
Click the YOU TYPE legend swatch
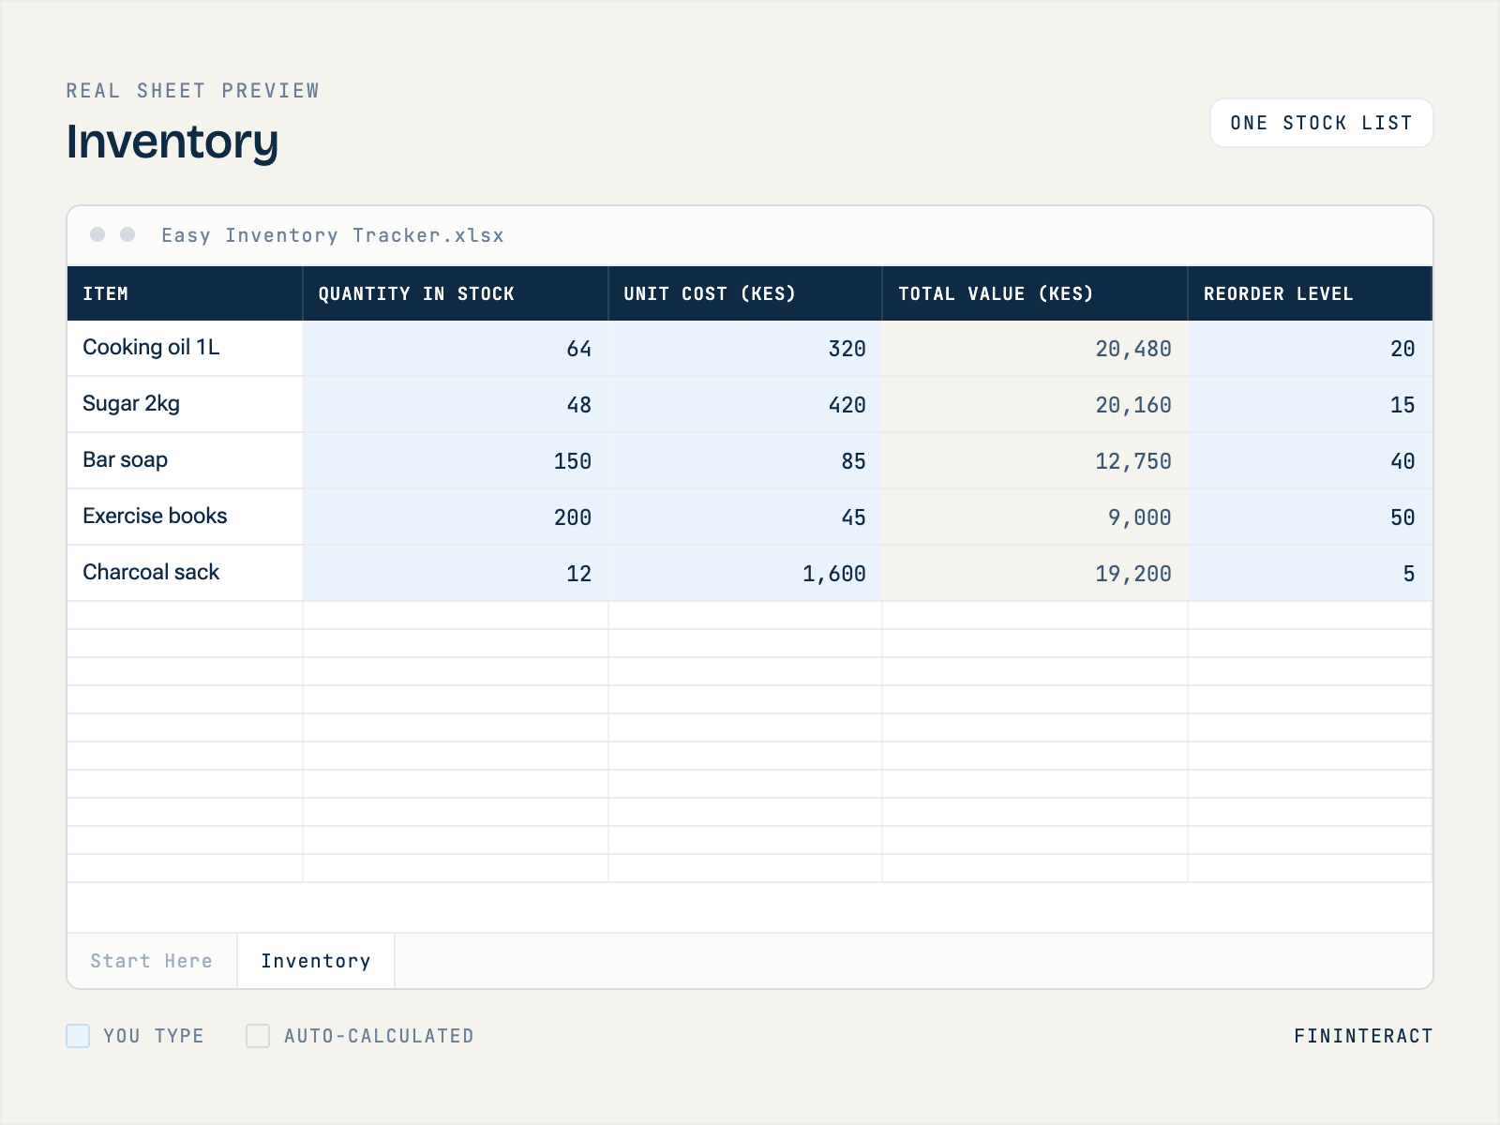click(78, 1036)
